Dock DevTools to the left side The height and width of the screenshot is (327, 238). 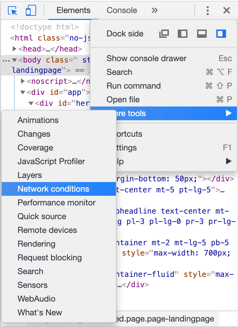tap(182, 34)
